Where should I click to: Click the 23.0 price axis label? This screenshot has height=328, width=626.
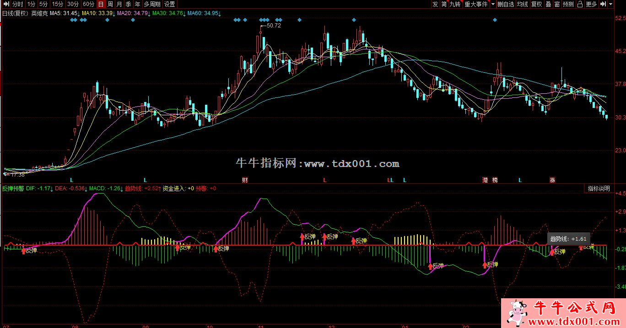[620, 151]
